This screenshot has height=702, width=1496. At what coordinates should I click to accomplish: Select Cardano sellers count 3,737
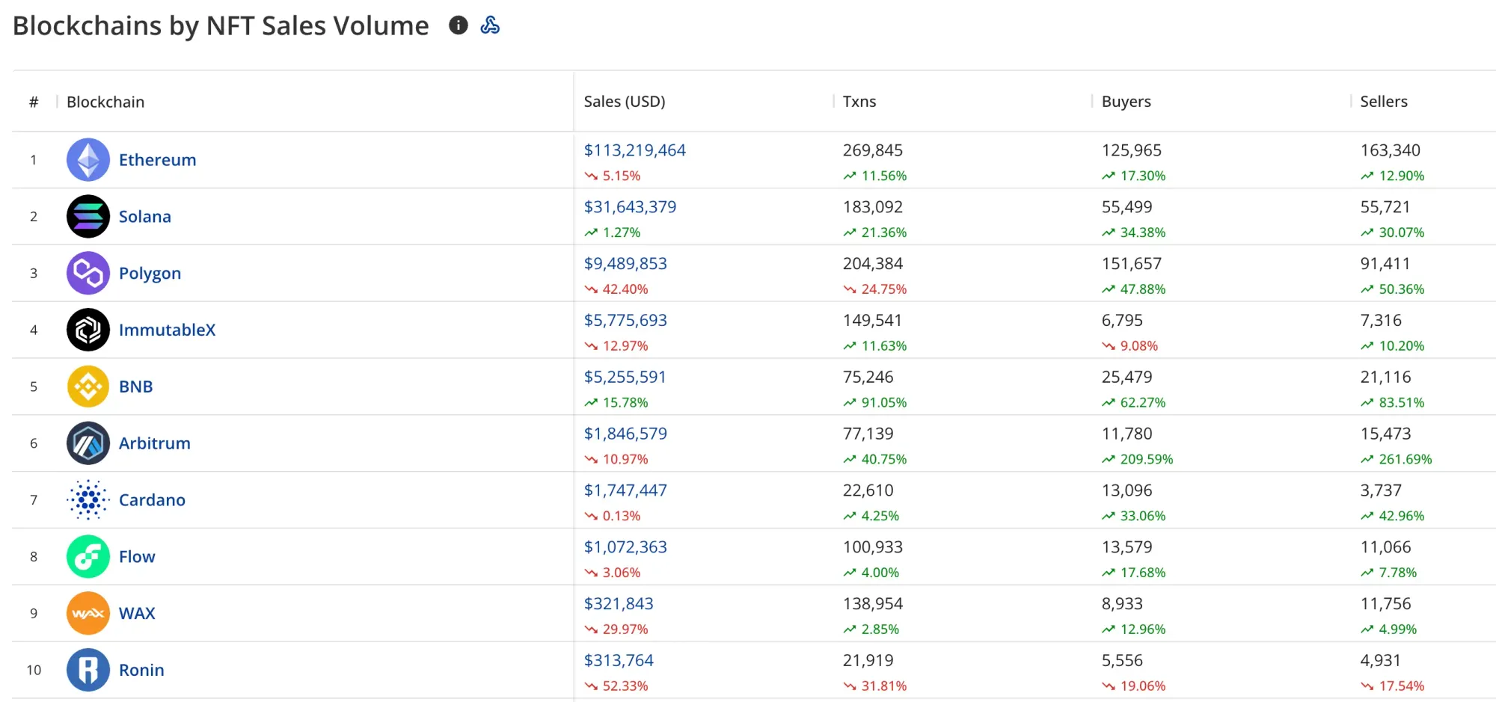[x=1381, y=490]
